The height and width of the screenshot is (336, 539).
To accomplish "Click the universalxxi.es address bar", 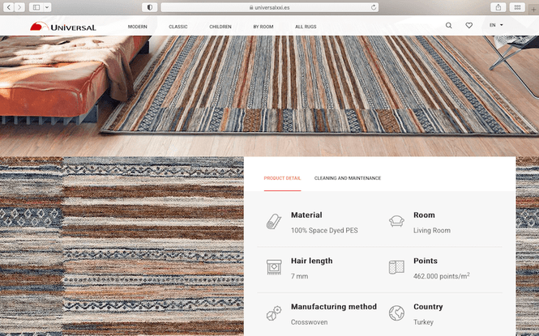I will point(269,7).
